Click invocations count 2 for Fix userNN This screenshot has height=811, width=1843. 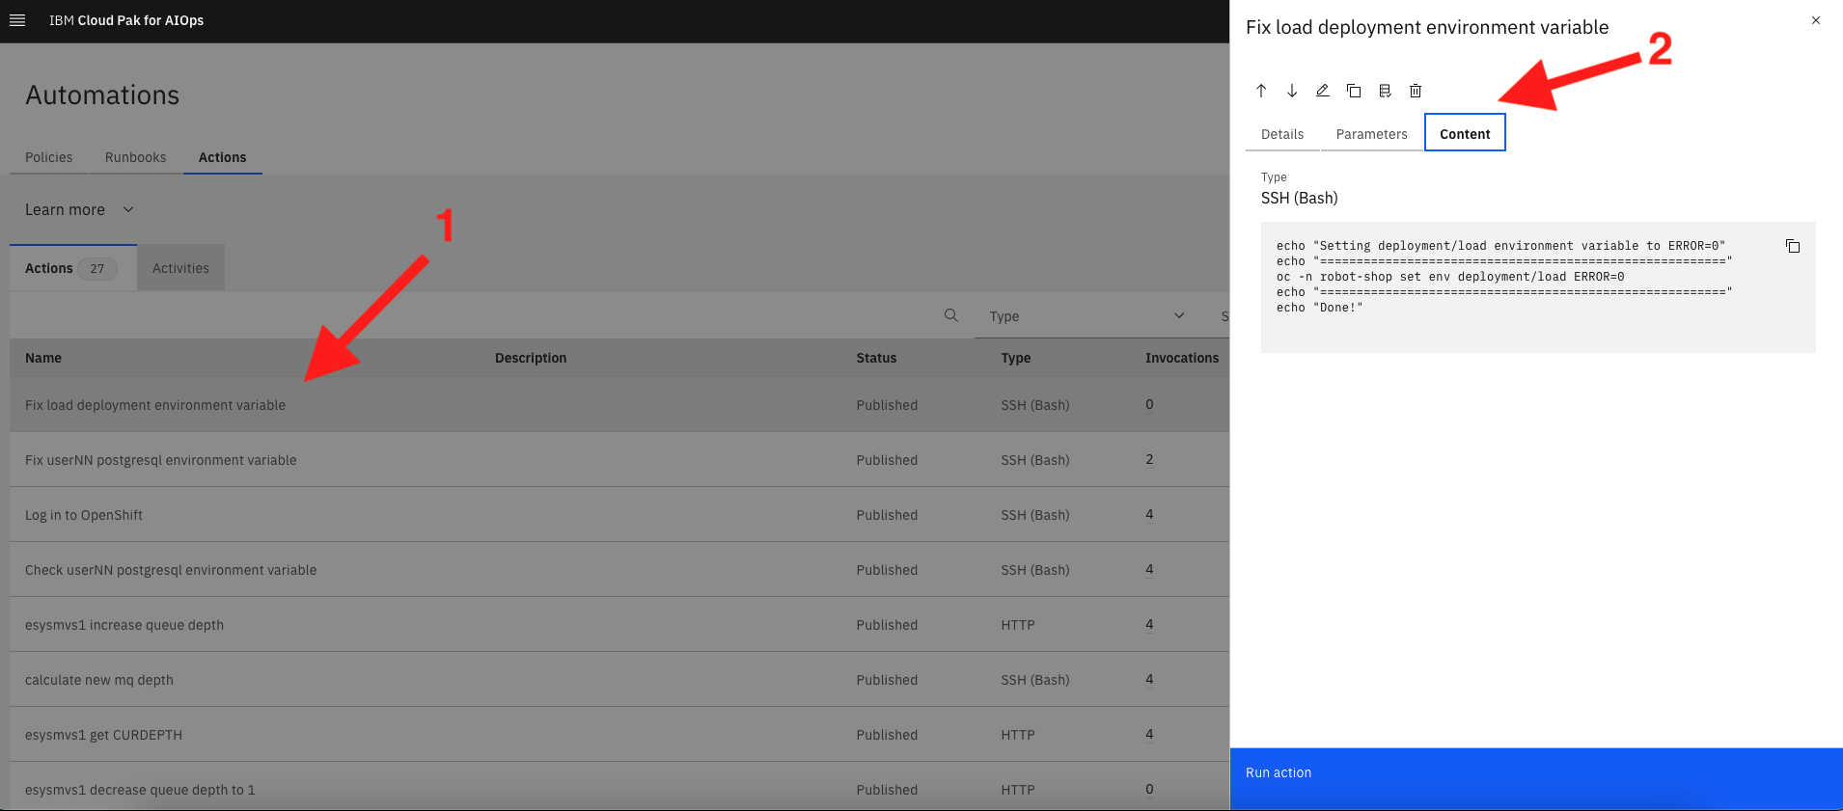point(1149,459)
